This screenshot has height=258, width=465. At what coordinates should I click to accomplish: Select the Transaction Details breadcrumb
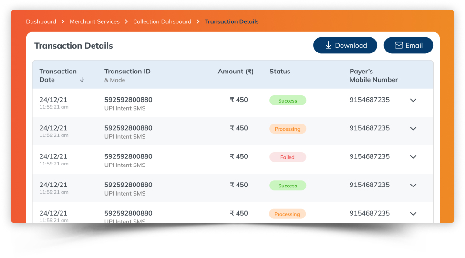(x=232, y=21)
